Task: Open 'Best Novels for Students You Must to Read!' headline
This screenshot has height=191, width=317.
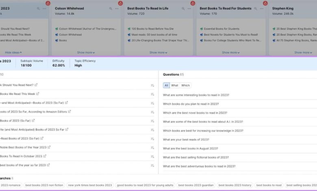Action: [231, 35]
